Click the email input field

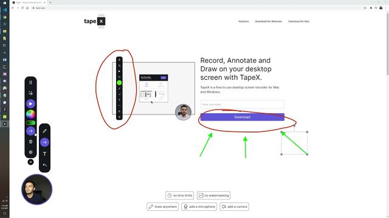coord(242,104)
